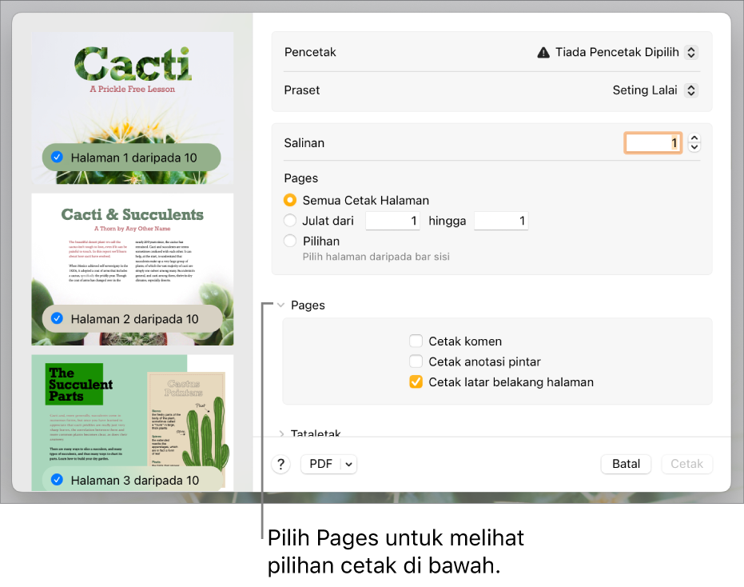The width and height of the screenshot is (744, 587).
Task: Enable Cetak anotasi pintar checkbox
Action: click(x=416, y=361)
